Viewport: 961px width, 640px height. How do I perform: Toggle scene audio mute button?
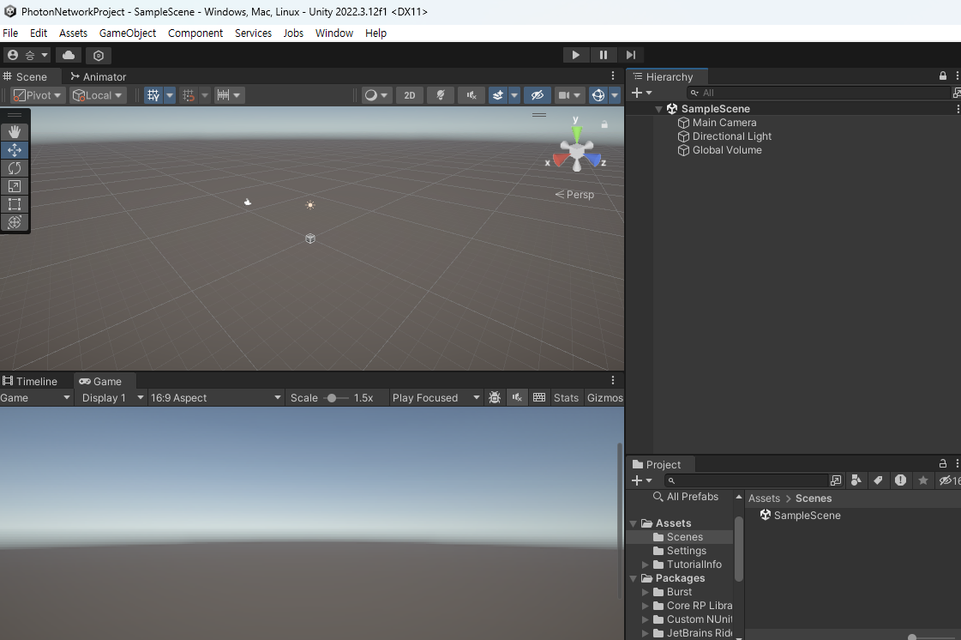click(471, 95)
